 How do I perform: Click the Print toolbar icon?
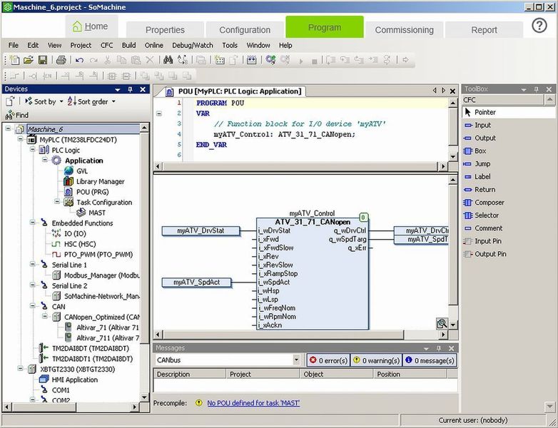click(x=61, y=60)
